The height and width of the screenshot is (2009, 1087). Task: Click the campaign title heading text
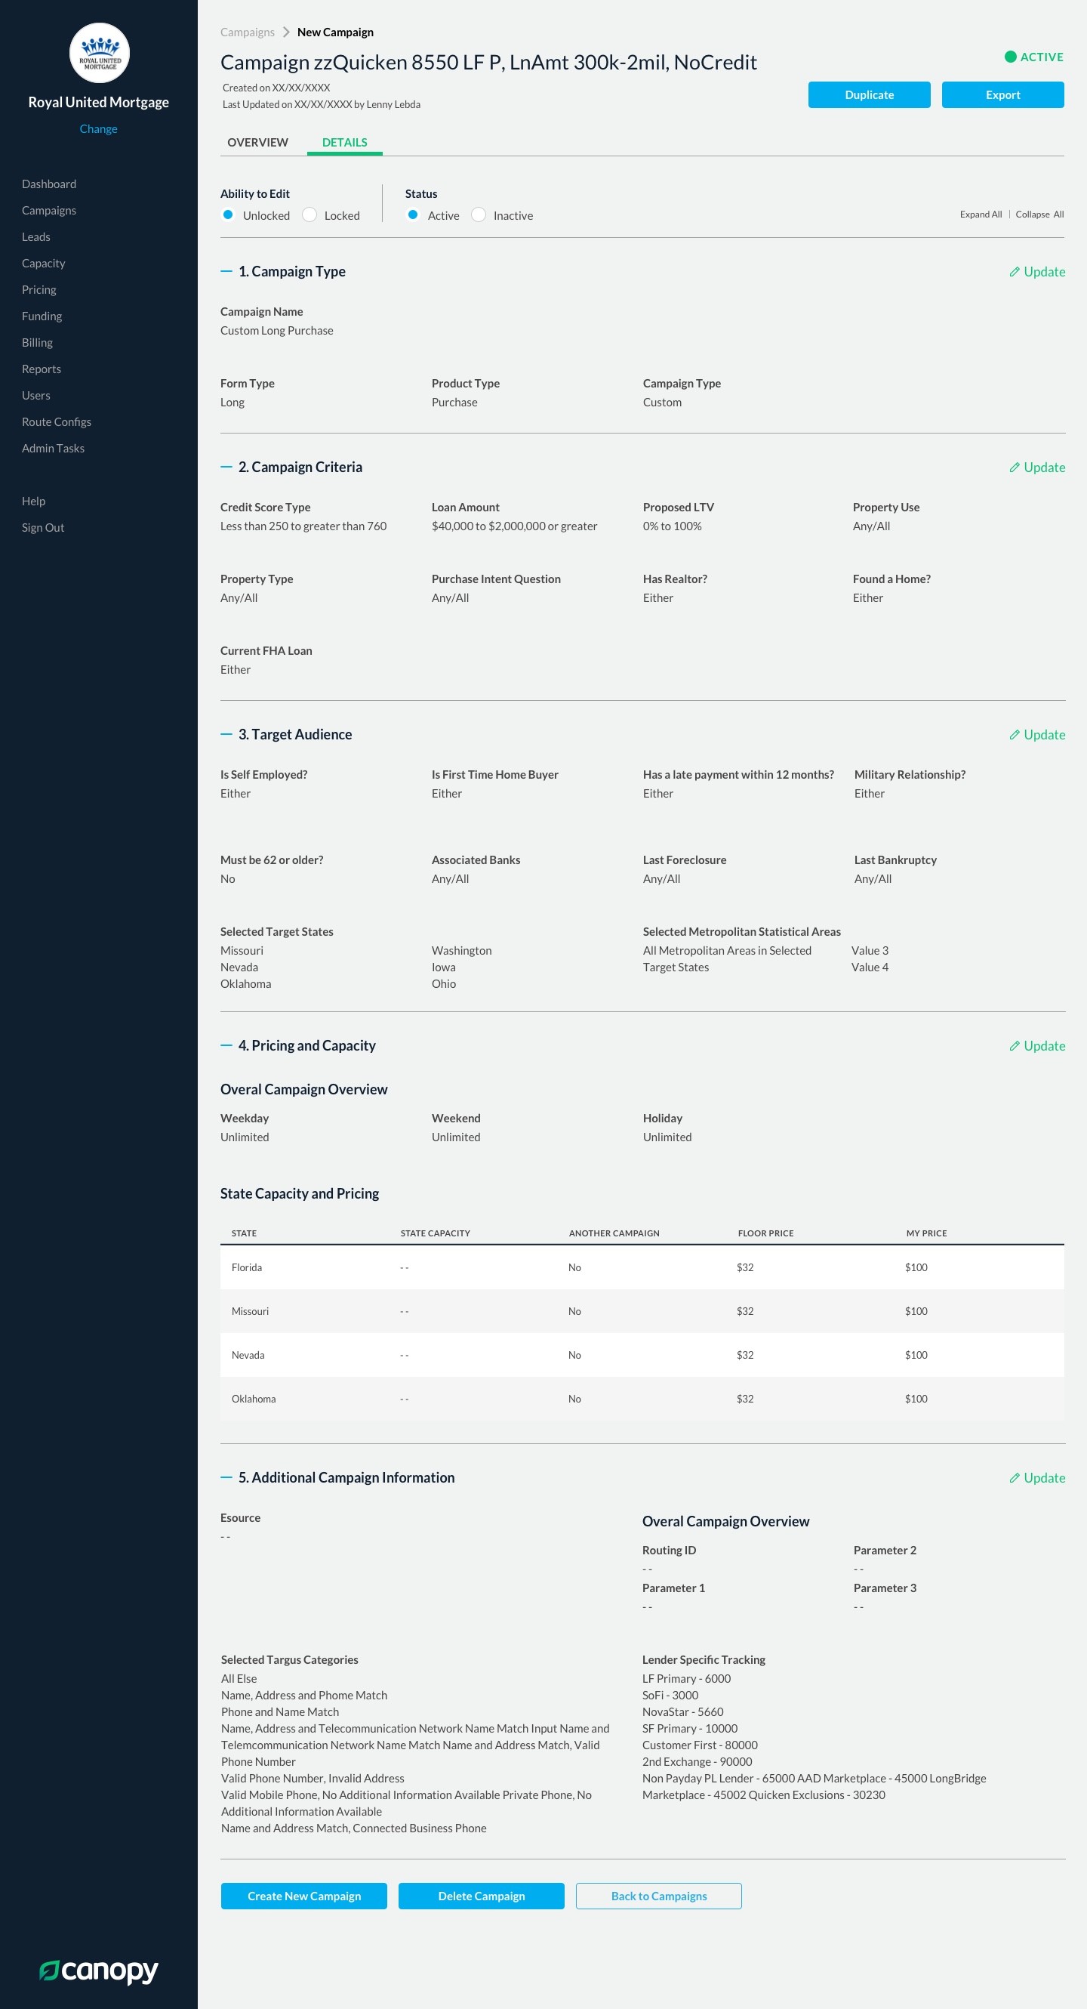pyautogui.click(x=488, y=63)
